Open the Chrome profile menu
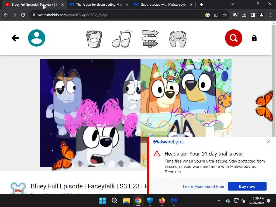Image resolution: width=276 pixels, height=207 pixels. coord(261,15)
